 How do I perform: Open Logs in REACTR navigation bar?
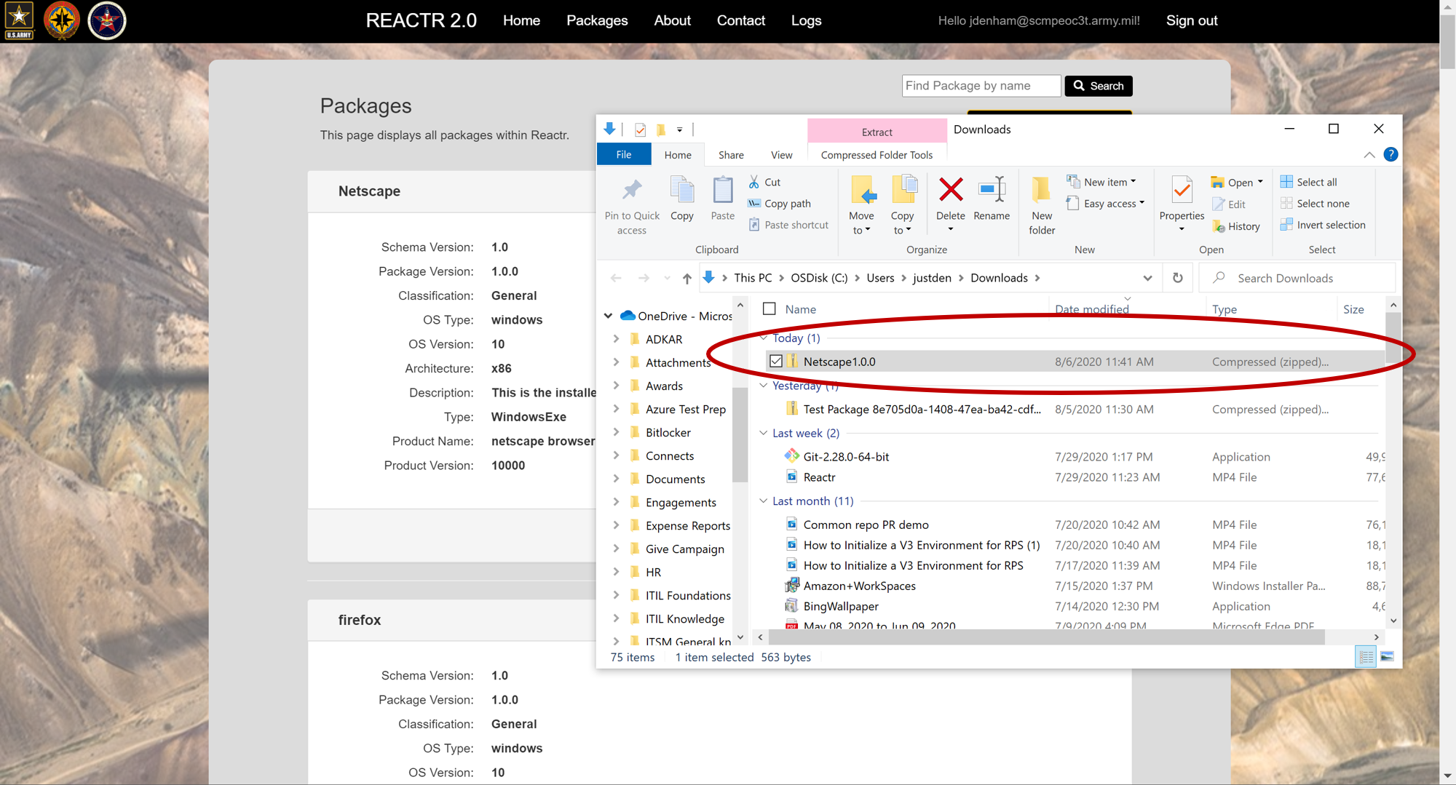click(x=807, y=20)
